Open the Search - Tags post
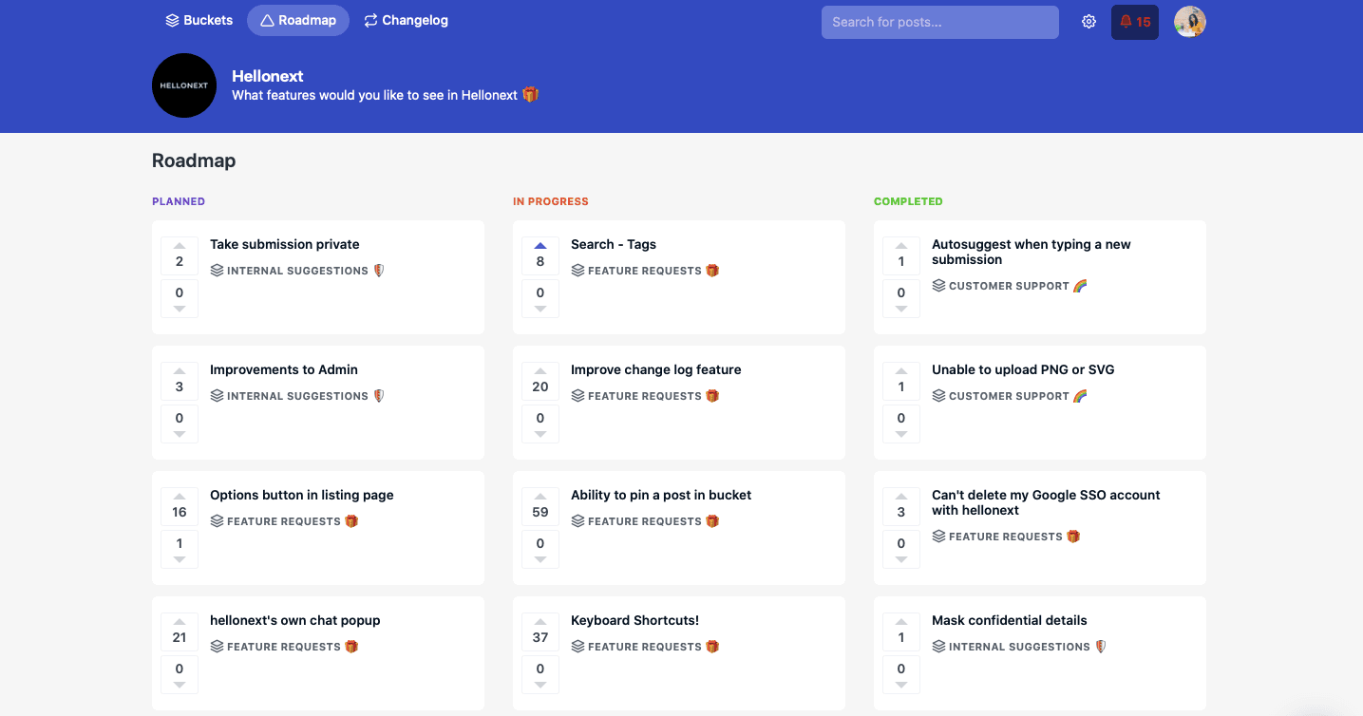The image size is (1363, 716). click(614, 244)
